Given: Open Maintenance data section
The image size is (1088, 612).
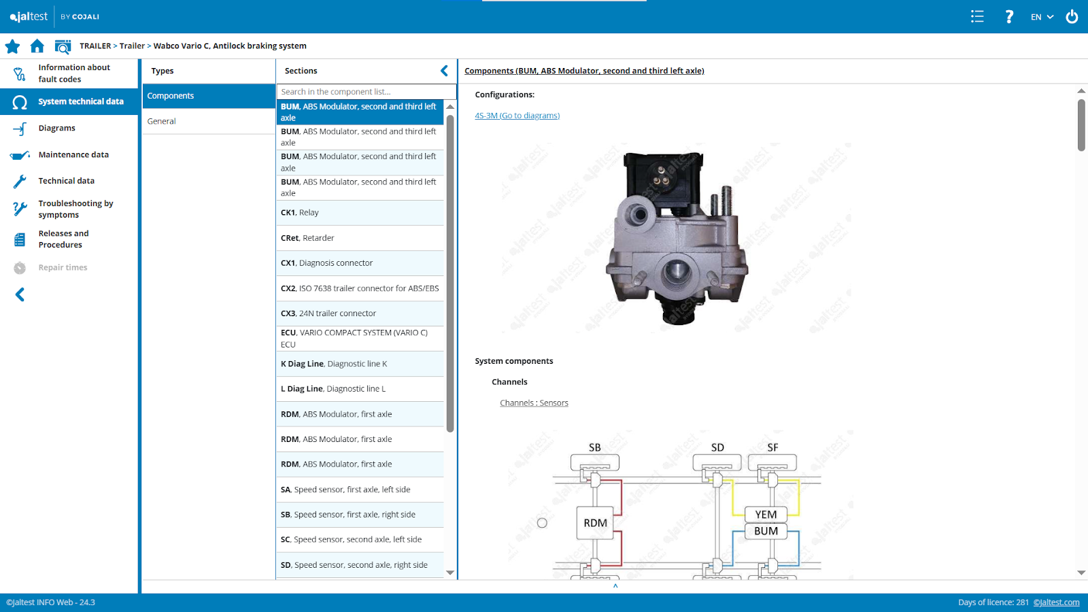Looking at the screenshot, I should pos(69,154).
